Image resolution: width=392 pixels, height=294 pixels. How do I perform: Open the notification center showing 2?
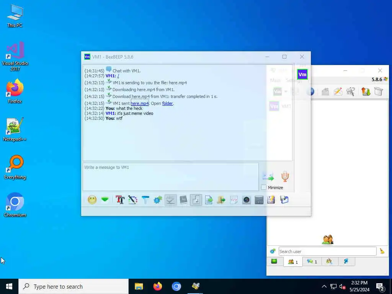[380, 287]
